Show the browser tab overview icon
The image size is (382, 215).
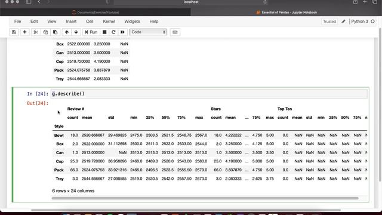375,2
